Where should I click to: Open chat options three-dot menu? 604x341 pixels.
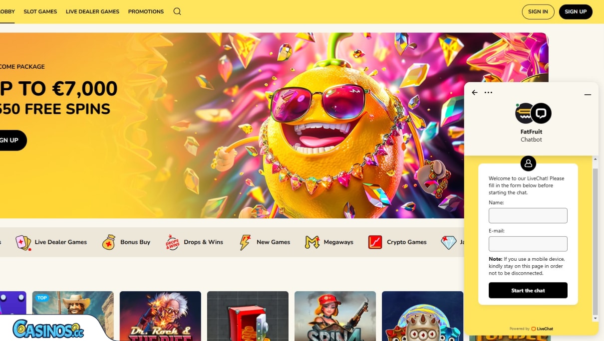[x=488, y=93]
